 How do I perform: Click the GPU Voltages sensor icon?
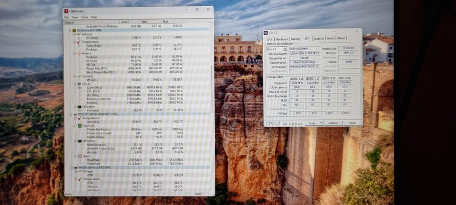[x=80, y=171]
